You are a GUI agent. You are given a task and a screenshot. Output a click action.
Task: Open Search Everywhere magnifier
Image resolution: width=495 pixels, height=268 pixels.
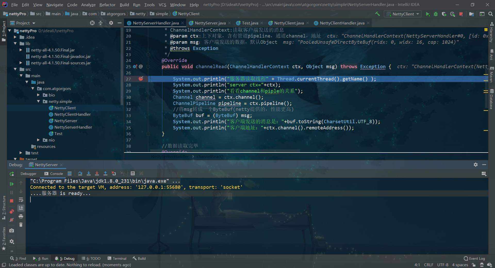point(491,14)
